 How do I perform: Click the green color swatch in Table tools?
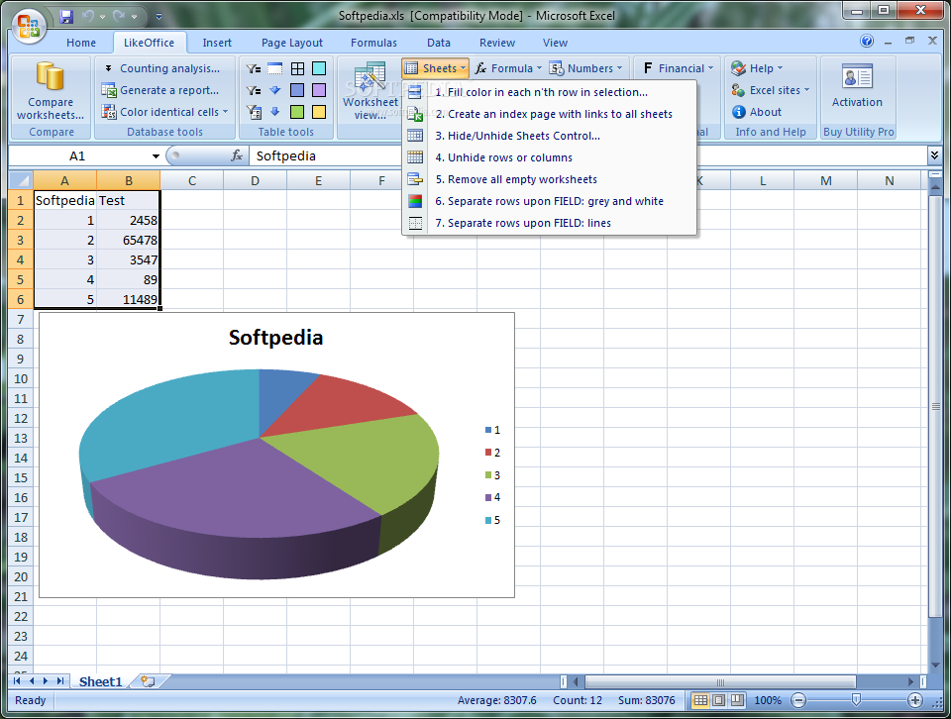point(297,112)
